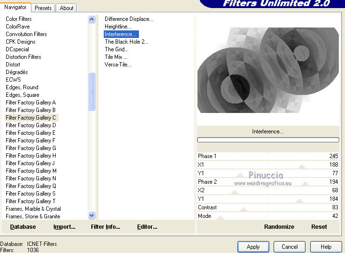Select Distort category
Screen dimensions: 345x253
click(x=13, y=65)
